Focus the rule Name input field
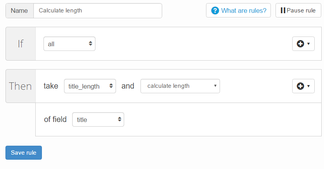 [98, 11]
